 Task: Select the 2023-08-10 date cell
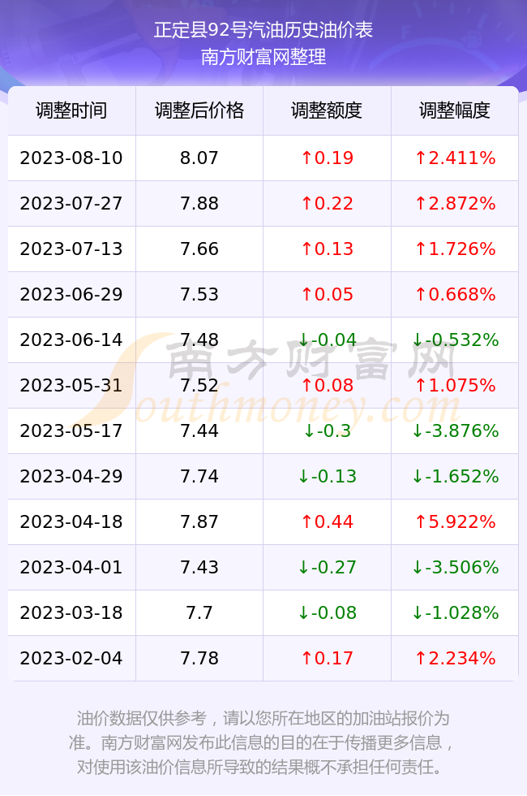click(71, 158)
